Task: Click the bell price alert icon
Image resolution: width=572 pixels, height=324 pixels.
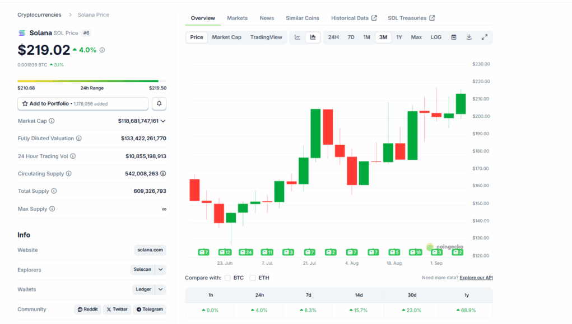Action: tap(159, 104)
